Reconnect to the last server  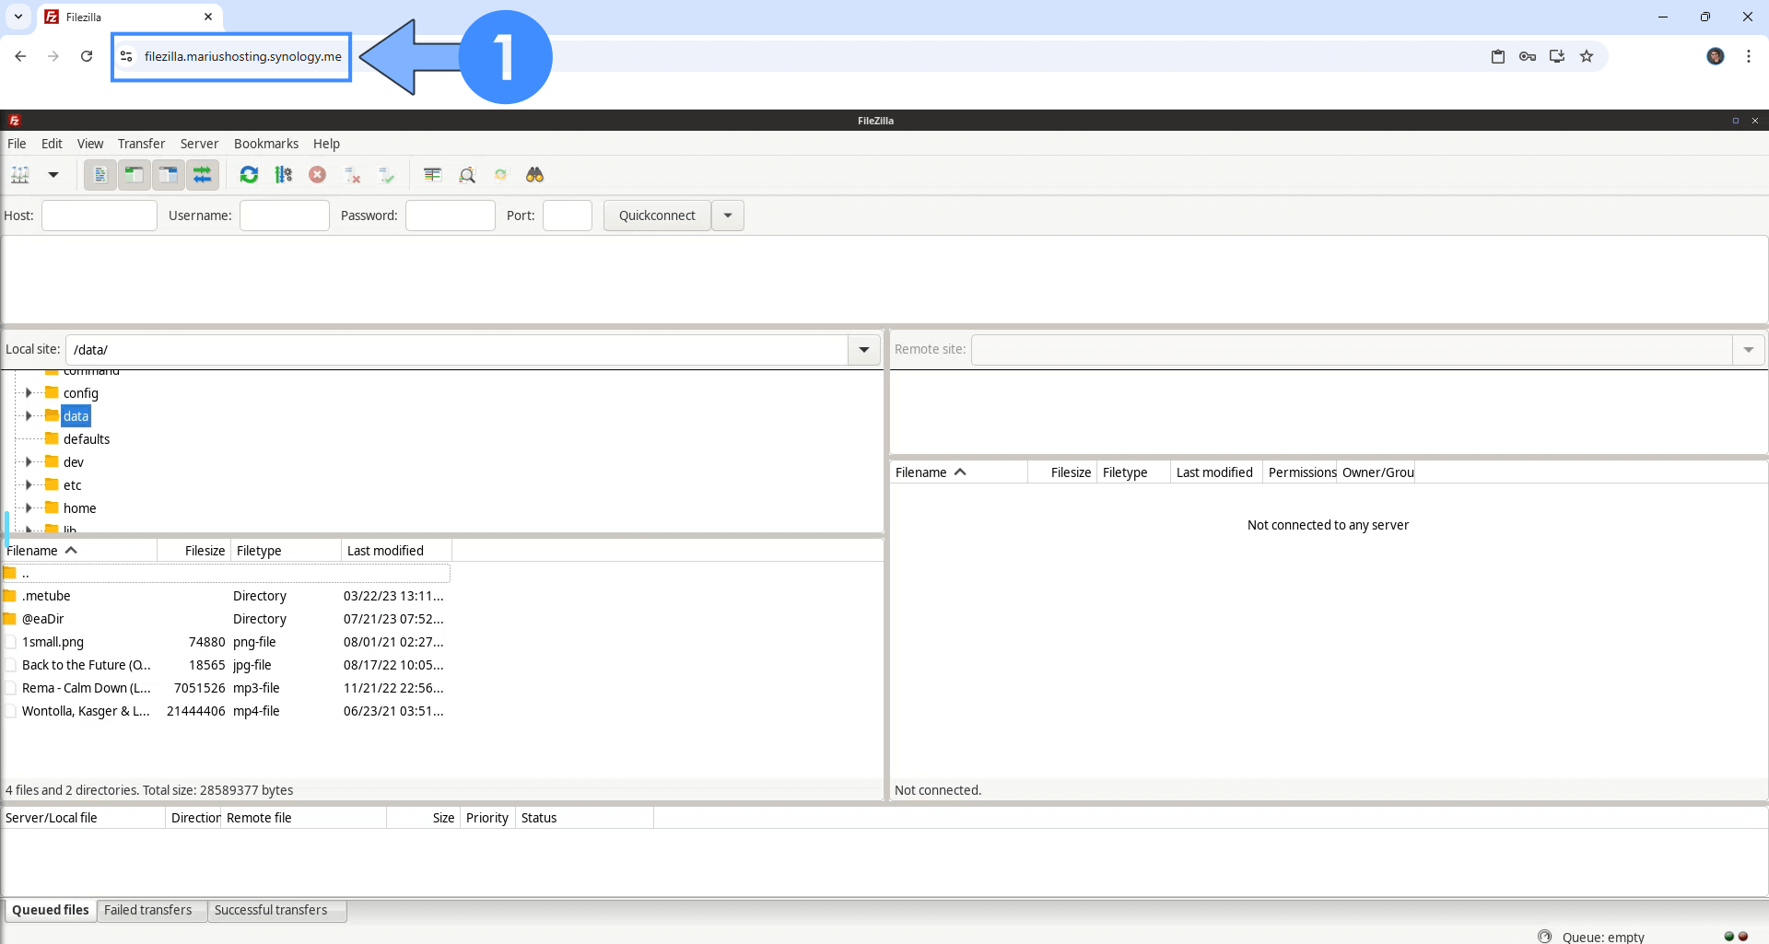coord(386,175)
